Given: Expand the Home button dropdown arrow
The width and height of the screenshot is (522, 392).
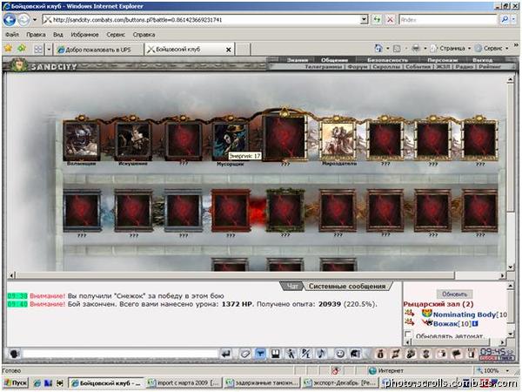Looking at the screenshot, I should coord(388,49).
